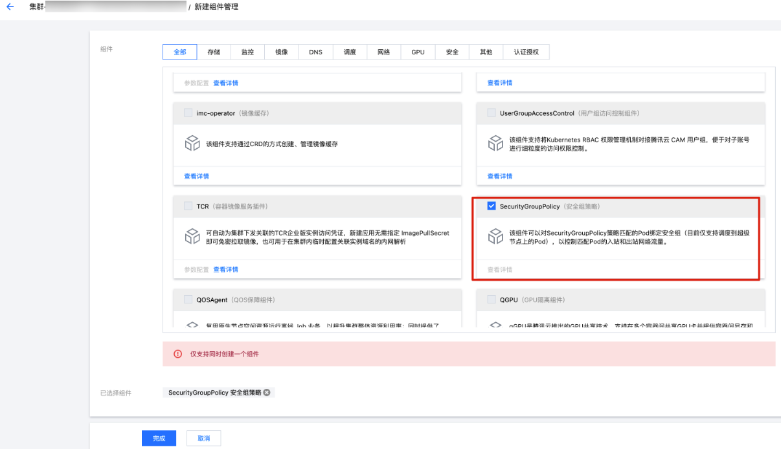
Task: Check the imc-operator checkbox
Action: click(188, 113)
